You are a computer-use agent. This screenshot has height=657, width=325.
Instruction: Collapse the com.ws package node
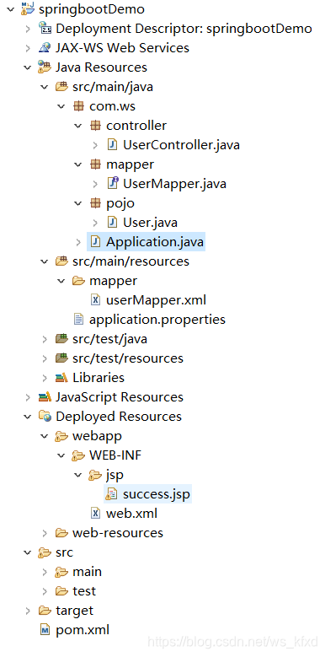click(61, 106)
